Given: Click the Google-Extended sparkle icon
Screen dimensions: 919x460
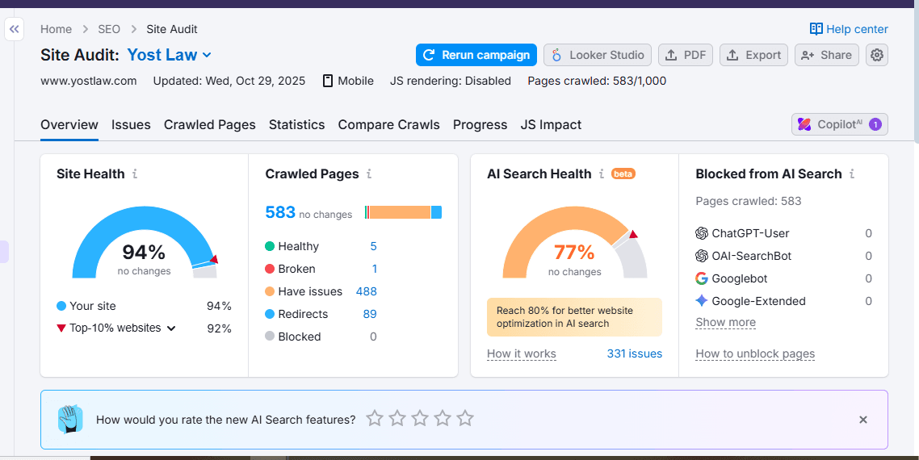Looking at the screenshot, I should (702, 301).
